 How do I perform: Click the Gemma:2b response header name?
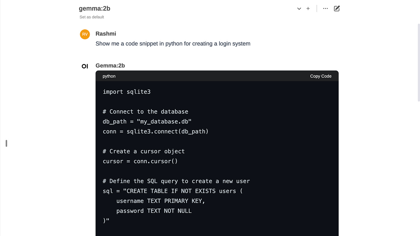click(110, 66)
